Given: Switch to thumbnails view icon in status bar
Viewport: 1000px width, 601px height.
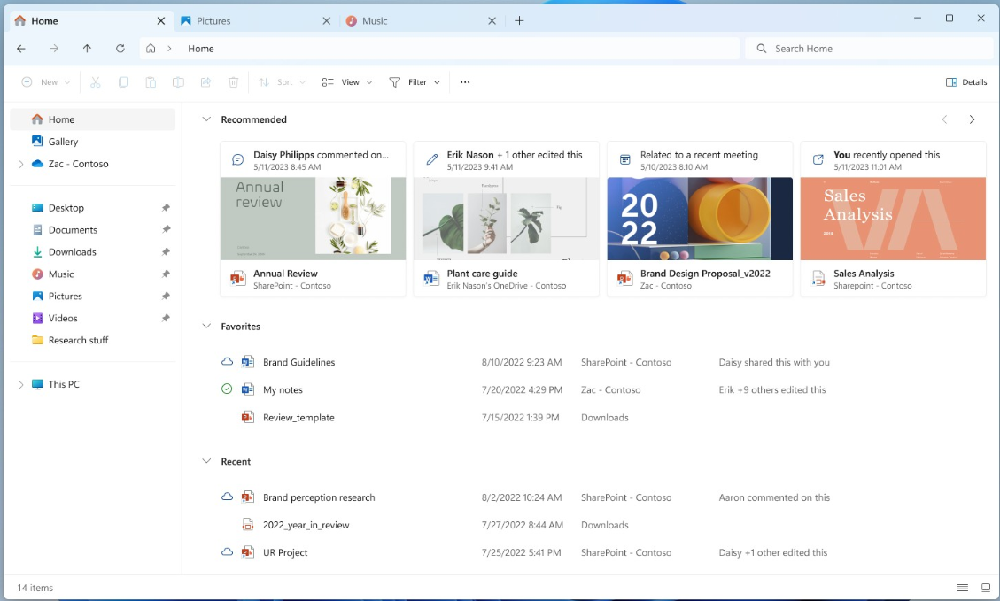Looking at the screenshot, I should click(x=985, y=588).
